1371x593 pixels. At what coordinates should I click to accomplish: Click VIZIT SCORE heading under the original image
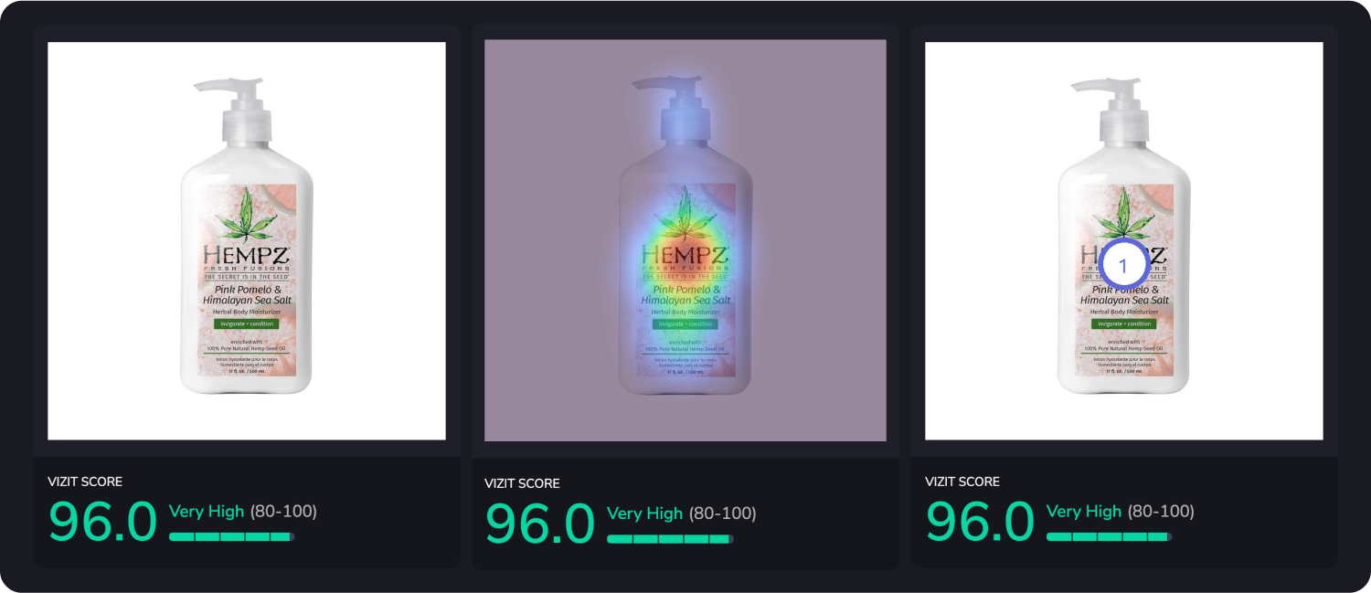point(85,482)
